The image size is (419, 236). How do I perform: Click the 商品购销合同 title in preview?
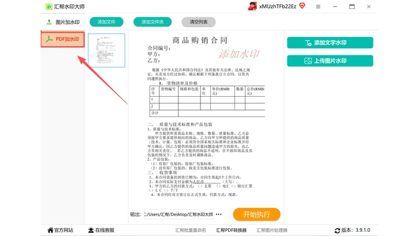(x=200, y=40)
